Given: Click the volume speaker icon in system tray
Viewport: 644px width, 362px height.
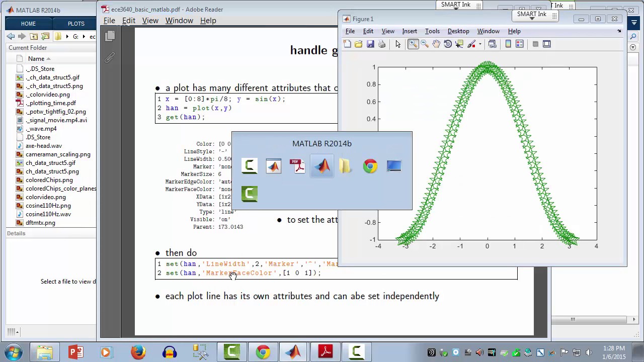Looking at the screenshot, I should [x=589, y=352].
